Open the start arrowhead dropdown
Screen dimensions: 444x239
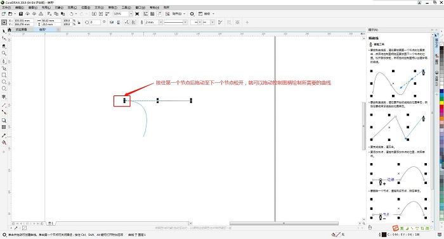click(200, 22)
